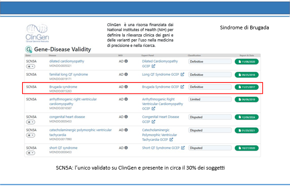The height and width of the screenshot is (193, 290).
Task: Open the dilated cardiomyopathy disease link
Action: coord(67,61)
